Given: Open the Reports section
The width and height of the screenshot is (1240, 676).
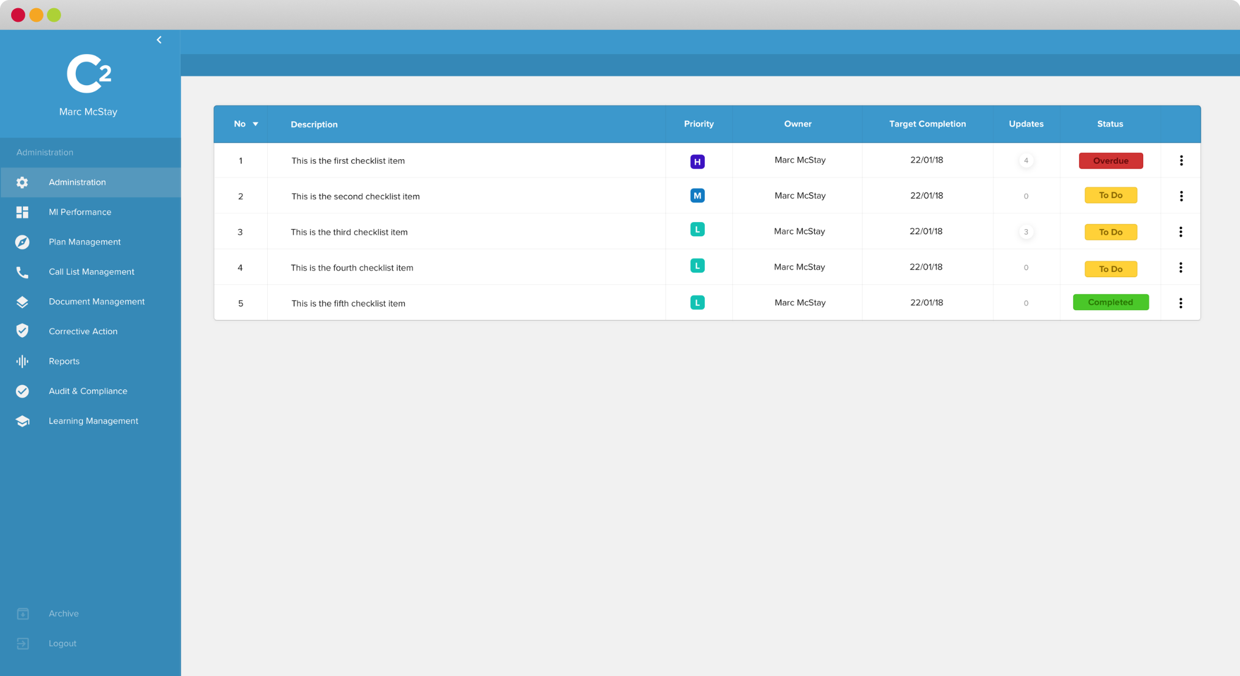Looking at the screenshot, I should [64, 361].
